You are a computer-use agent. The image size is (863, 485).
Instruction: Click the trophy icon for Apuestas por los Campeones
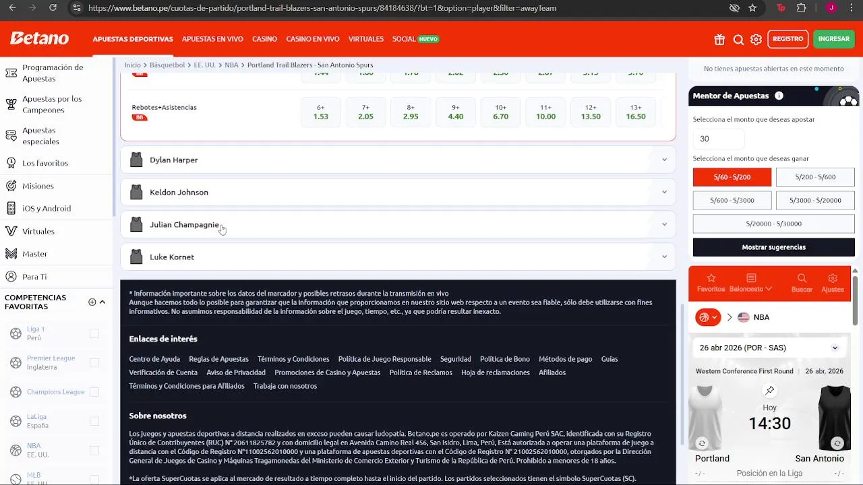11,104
